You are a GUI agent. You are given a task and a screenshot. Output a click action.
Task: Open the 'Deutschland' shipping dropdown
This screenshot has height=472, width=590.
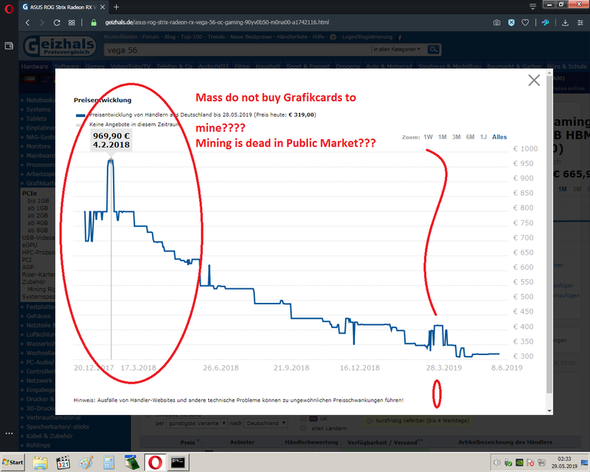coord(266,423)
